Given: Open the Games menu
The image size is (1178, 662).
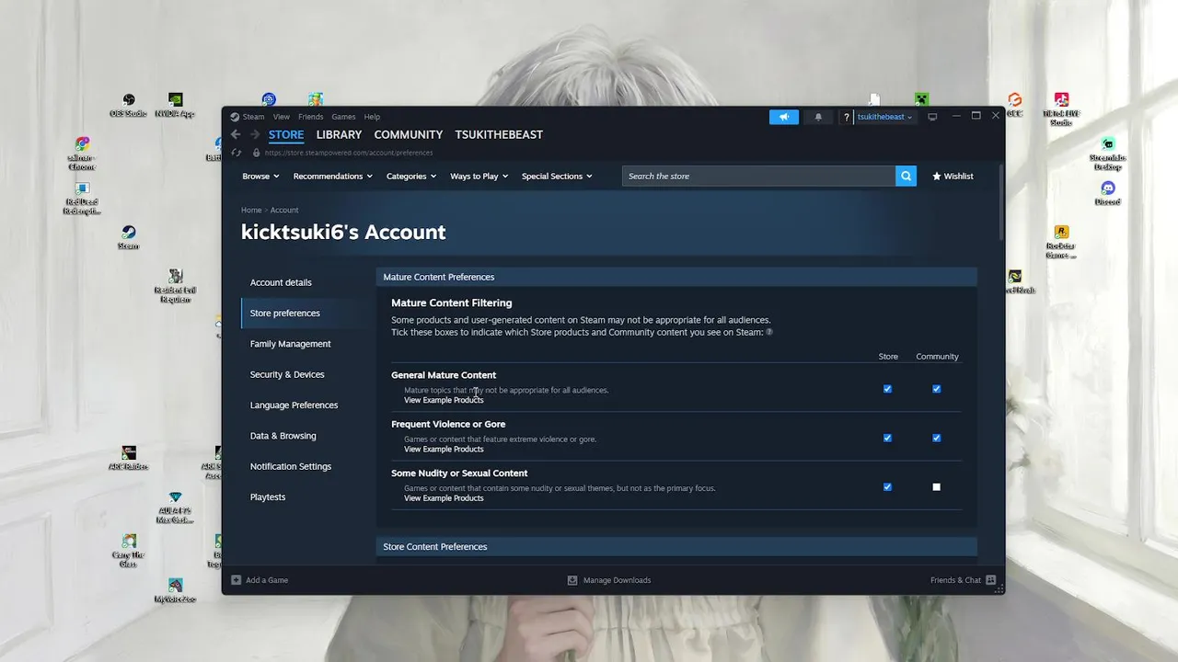Looking at the screenshot, I should [x=343, y=117].
